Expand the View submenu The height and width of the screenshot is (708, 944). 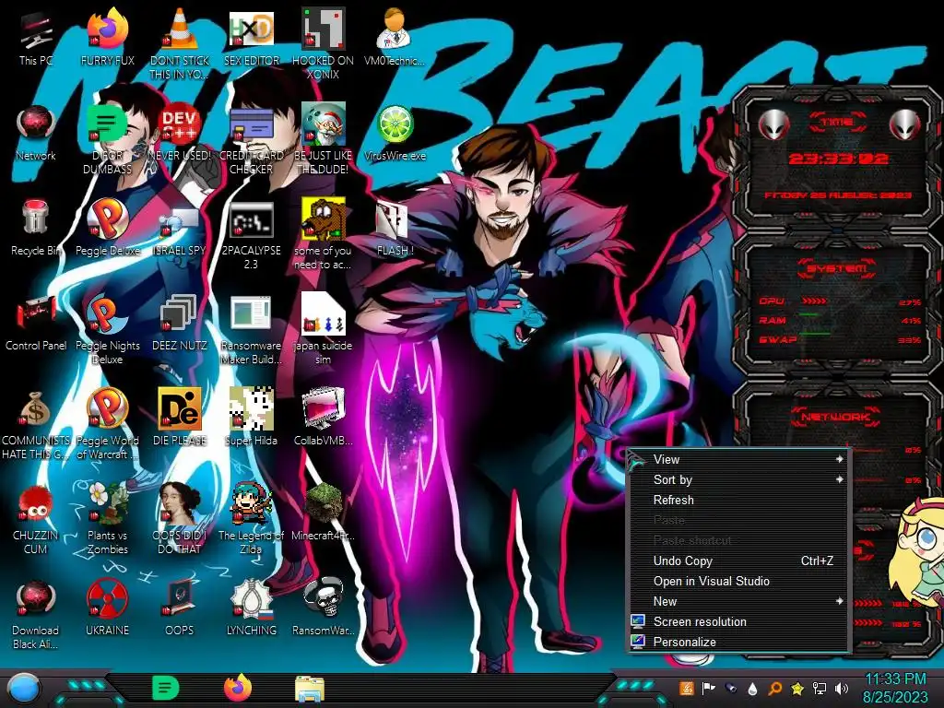pyautogui.click(x=738, y=459)
